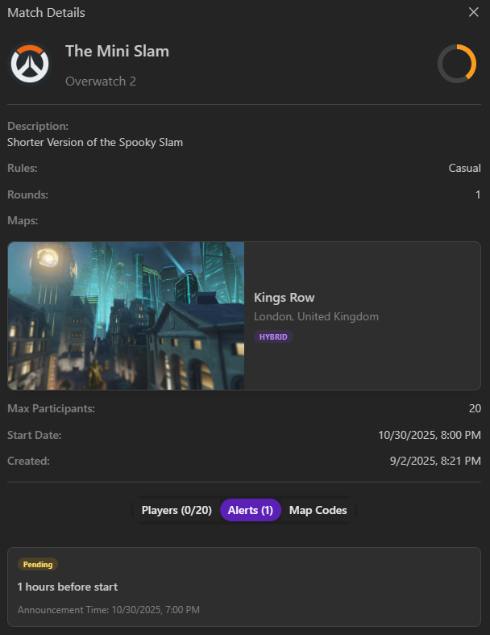Click the Created date value 9/2/2025

tap(434, 461)
